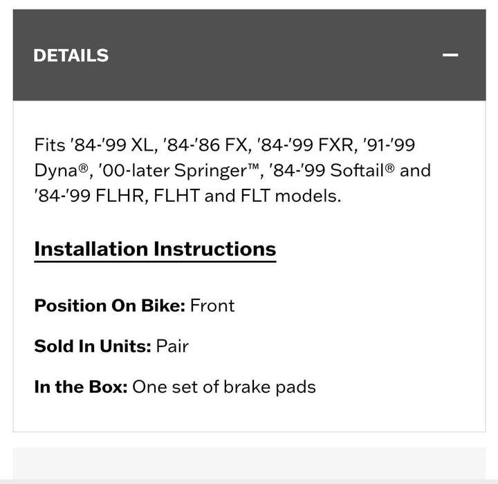Click the DETAILS header title
The width and height of the screenshot is (498, 484).
tap(71, 55)
